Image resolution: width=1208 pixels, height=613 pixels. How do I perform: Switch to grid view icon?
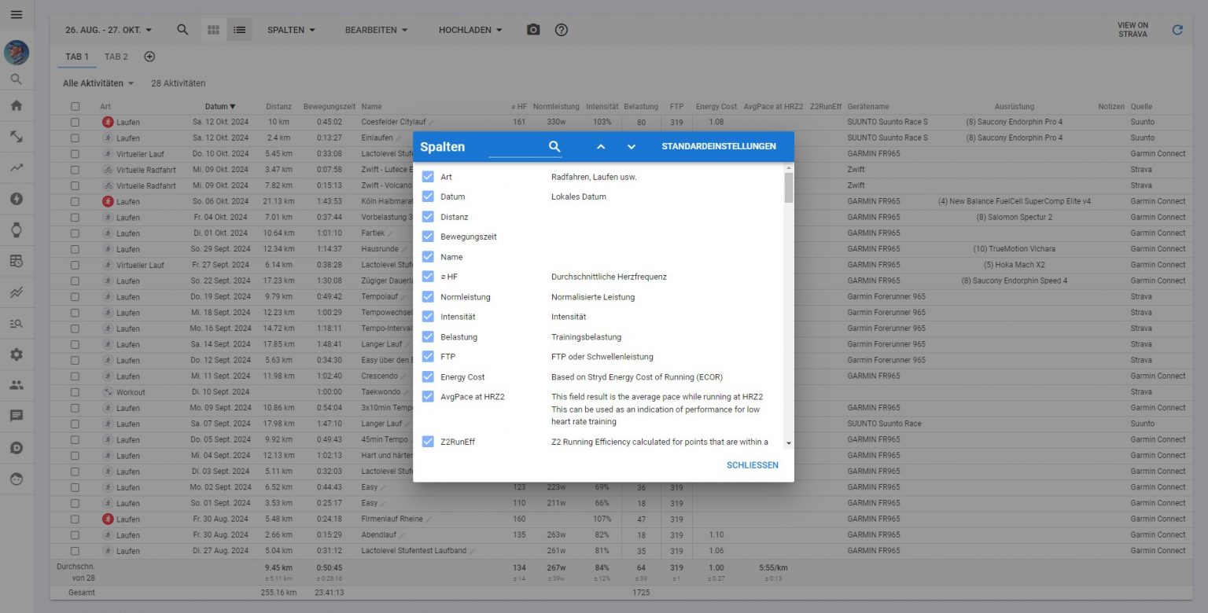[213, 30]
